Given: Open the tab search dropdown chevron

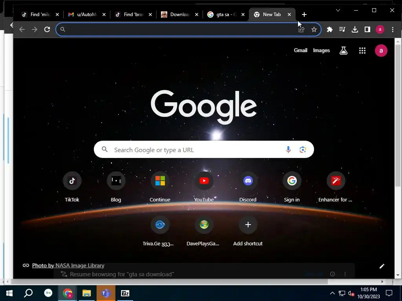Looking at the screenshot, I should [x=338, y=10].
